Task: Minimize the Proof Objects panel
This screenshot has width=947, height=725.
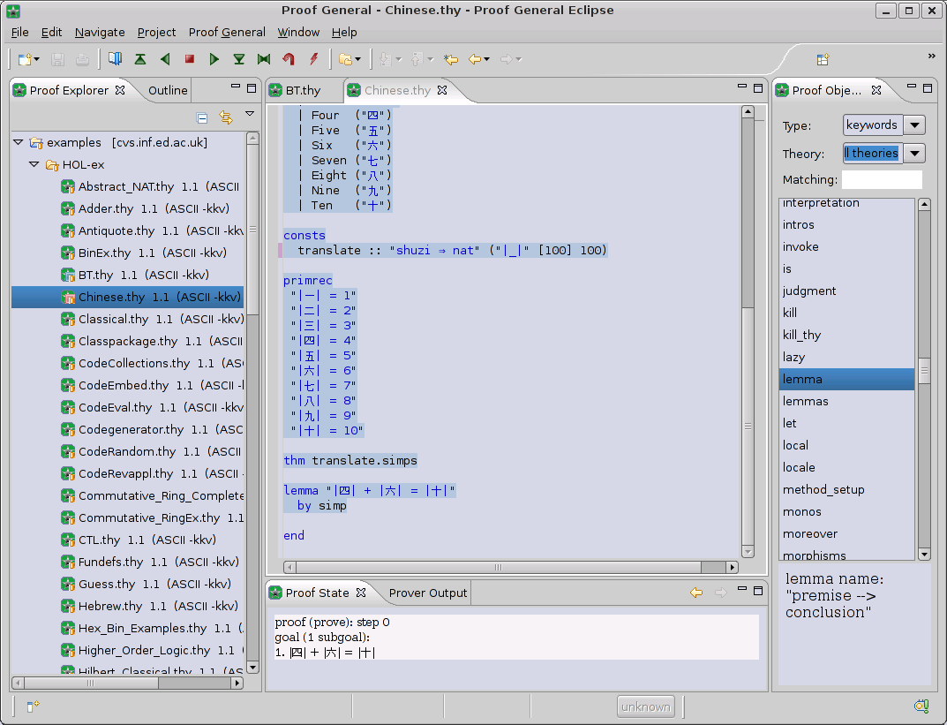Action: [x=912, y=88]
